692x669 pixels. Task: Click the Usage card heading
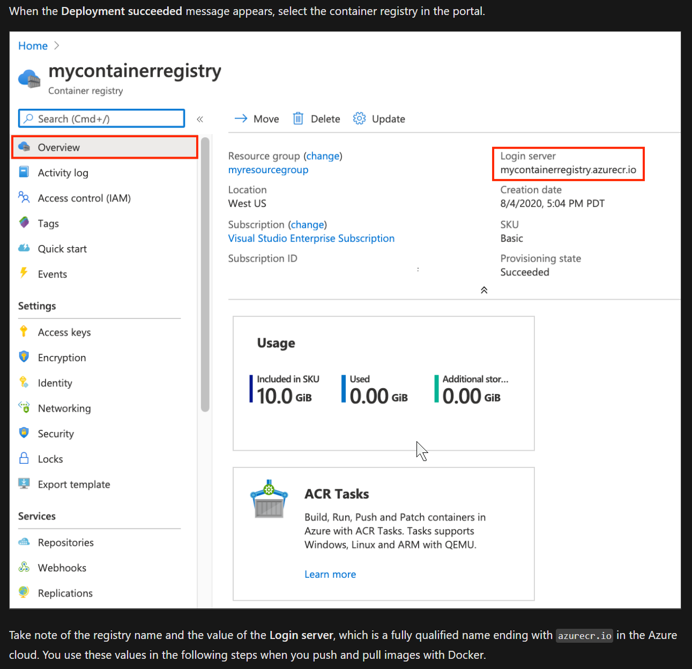click(x=276, y=343)
